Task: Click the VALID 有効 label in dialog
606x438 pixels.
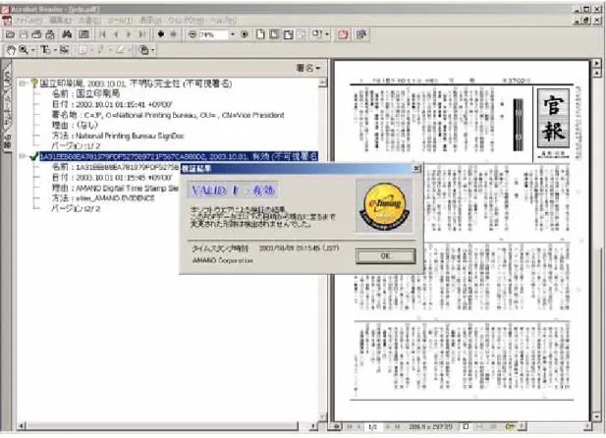Action: pos(233,191)
